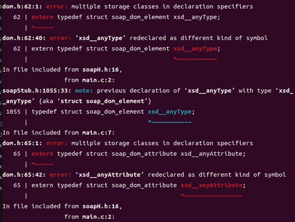Click first main.c:2 include reference
The height and width of the screenshot is (222, 295).
point(98,80)
